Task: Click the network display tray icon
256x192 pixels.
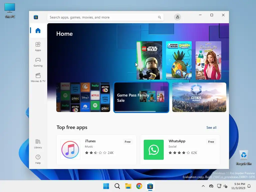Action: coord(219,186)
